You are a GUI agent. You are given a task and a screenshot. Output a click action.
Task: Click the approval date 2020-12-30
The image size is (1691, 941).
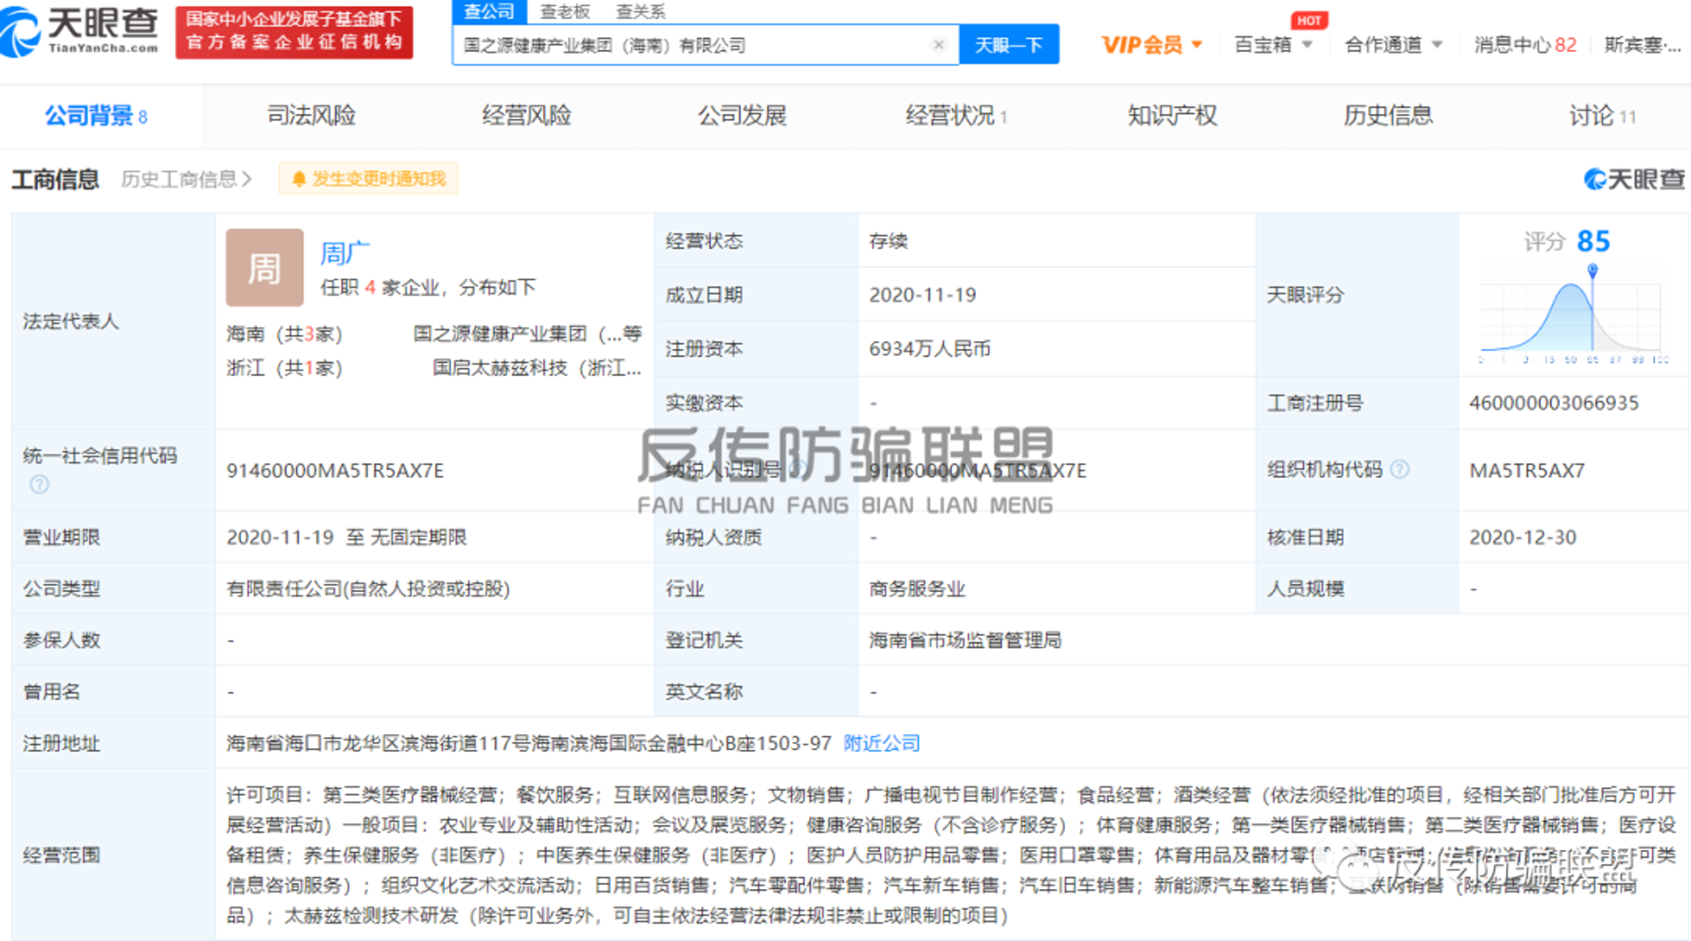(x=1522, y=537)
